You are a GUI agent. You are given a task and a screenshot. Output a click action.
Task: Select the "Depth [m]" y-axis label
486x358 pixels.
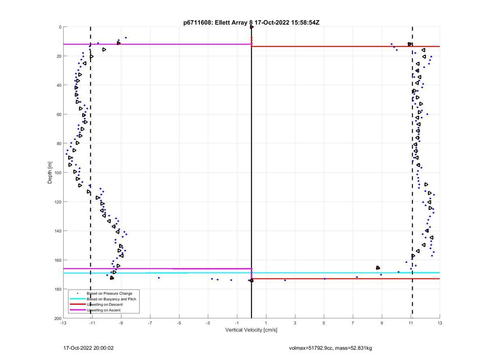(50, 173)
